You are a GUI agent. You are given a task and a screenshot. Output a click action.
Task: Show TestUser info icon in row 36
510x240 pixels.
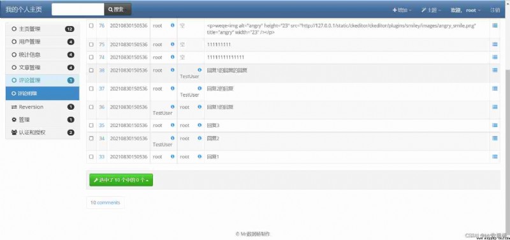click(x=172, y=107)
